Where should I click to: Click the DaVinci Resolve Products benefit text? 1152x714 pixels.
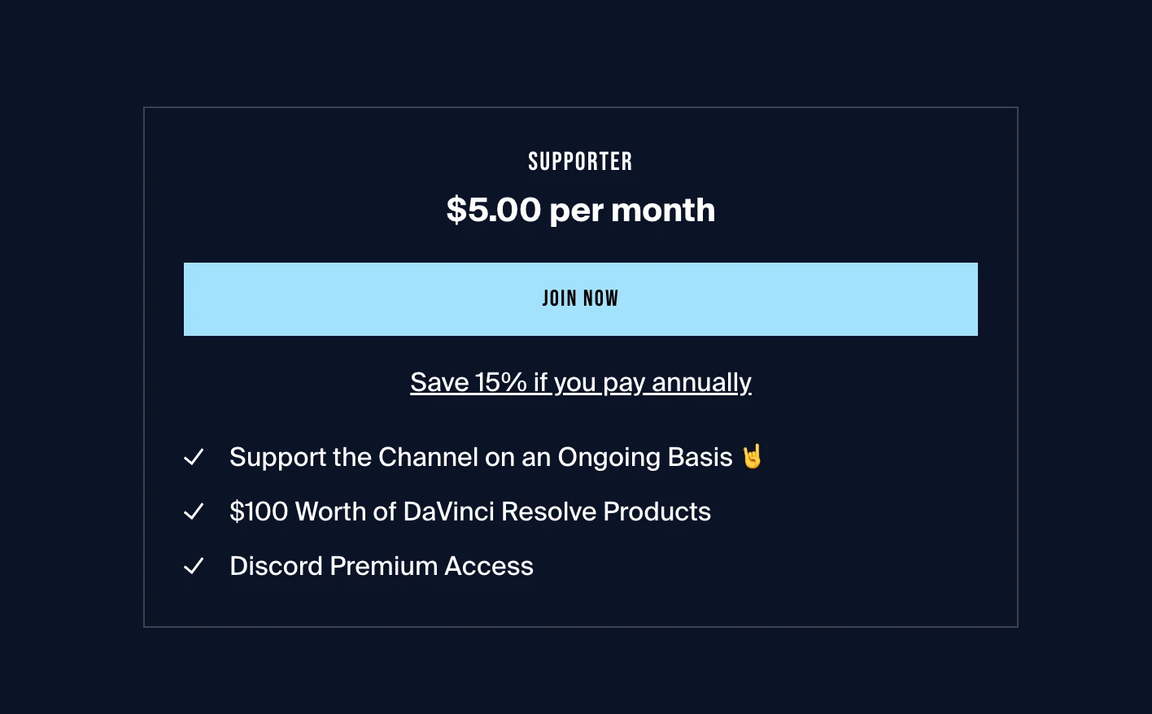[470, 512]
